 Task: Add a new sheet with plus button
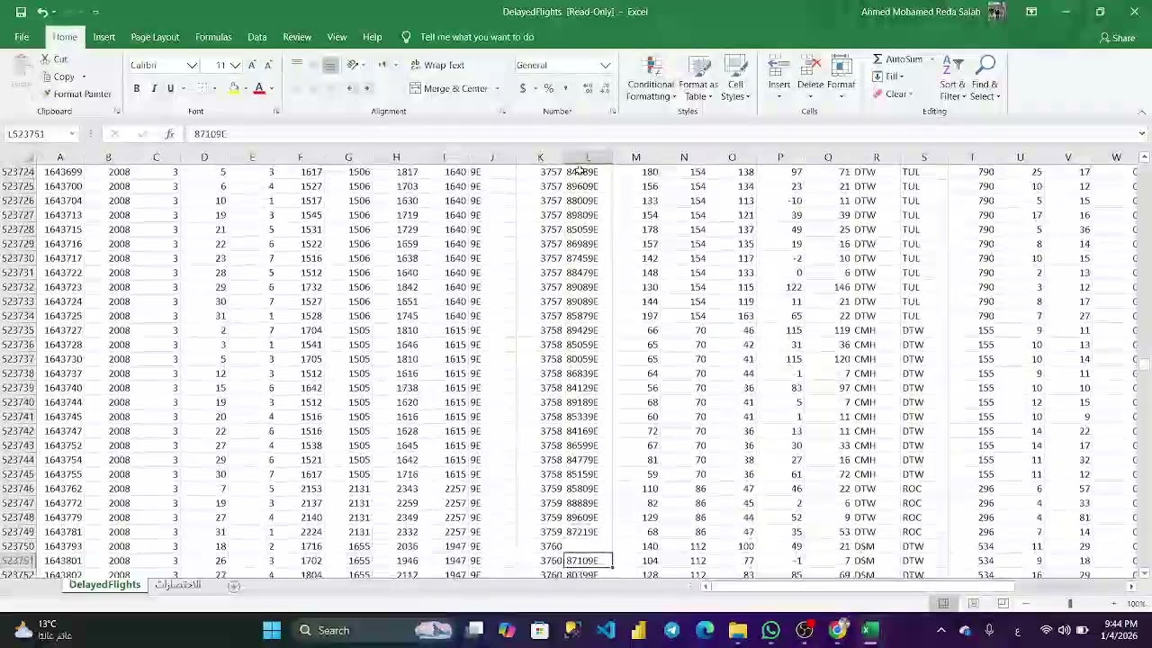[233, 587]
